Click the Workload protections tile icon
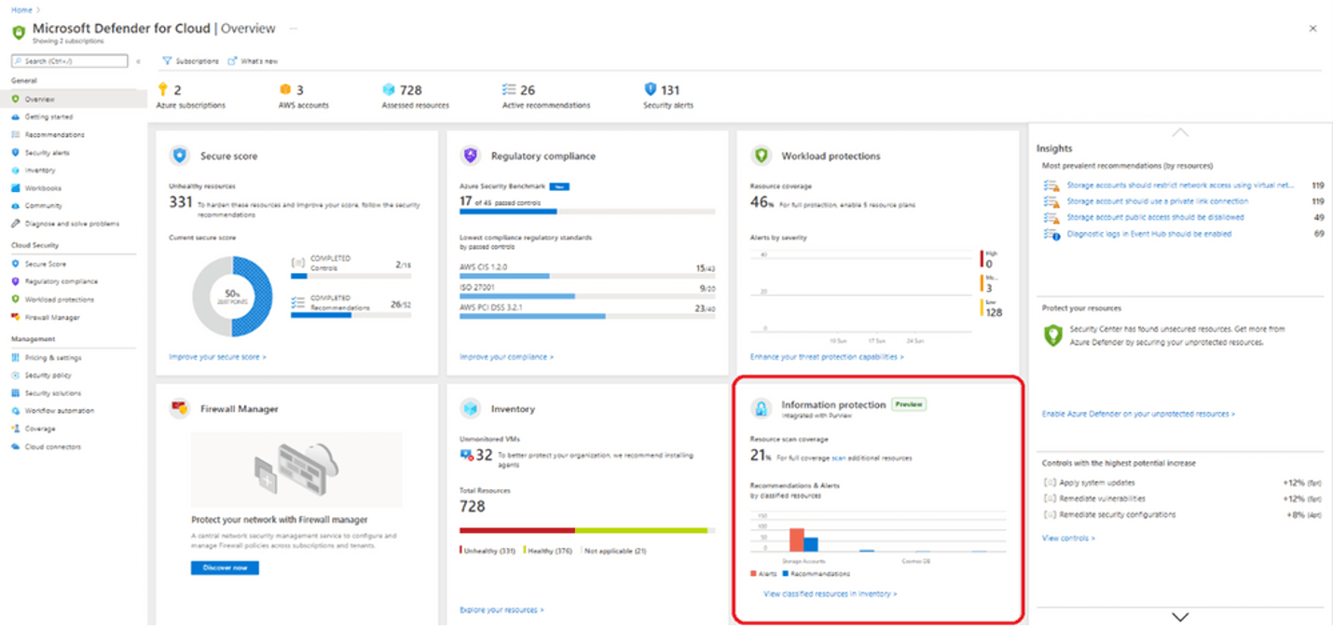Viewport: 1333px width, 629px height. click(762, 156)
